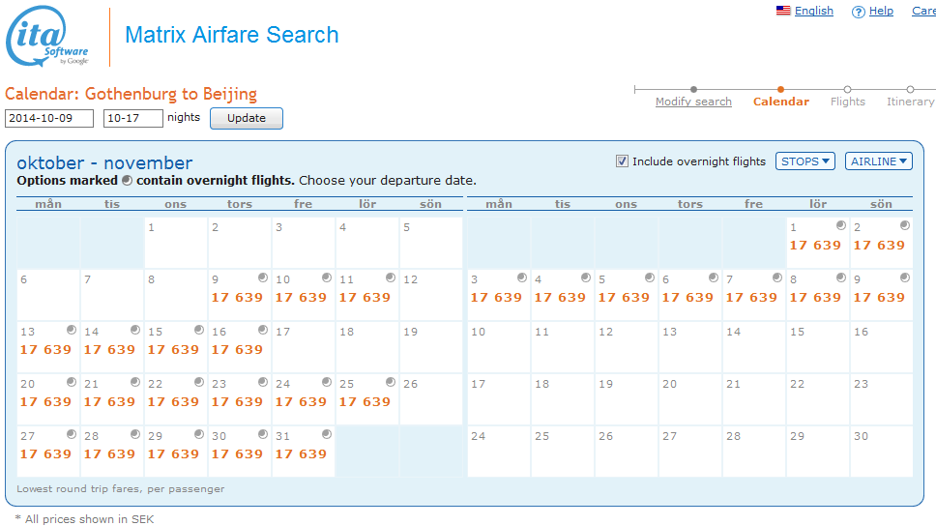This screenshot has width=936, height=526.
Task: Go to Modify search step
Action: coord(693,102)
